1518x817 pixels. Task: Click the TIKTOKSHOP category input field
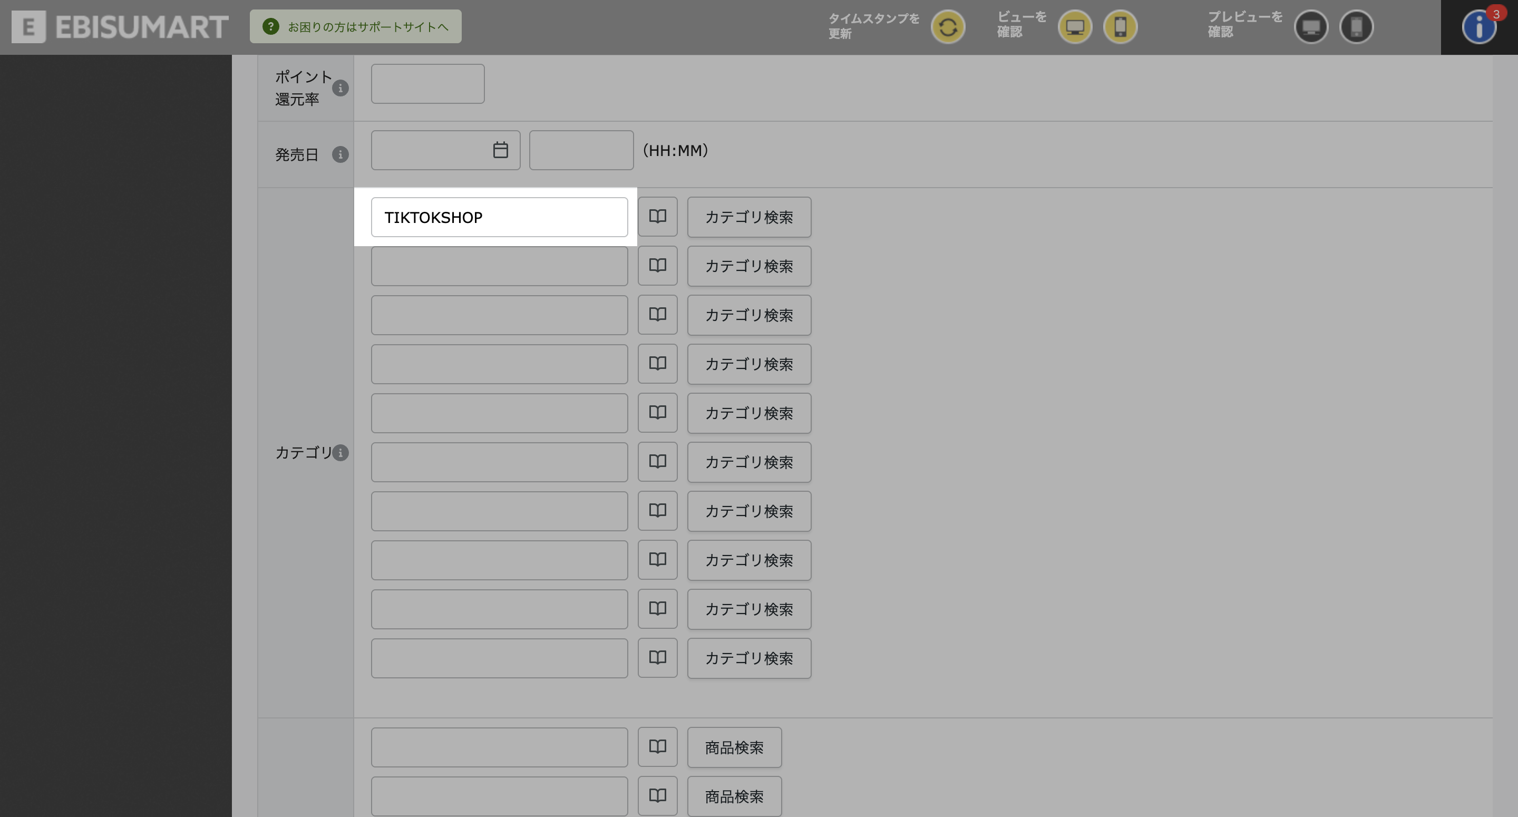pyautogui.click(x=499, y=217)
